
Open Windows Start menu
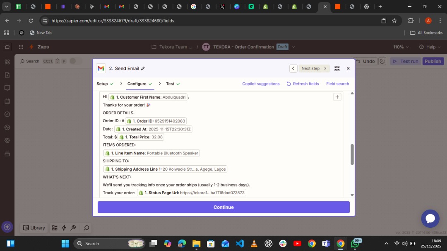tap(65, 243)
